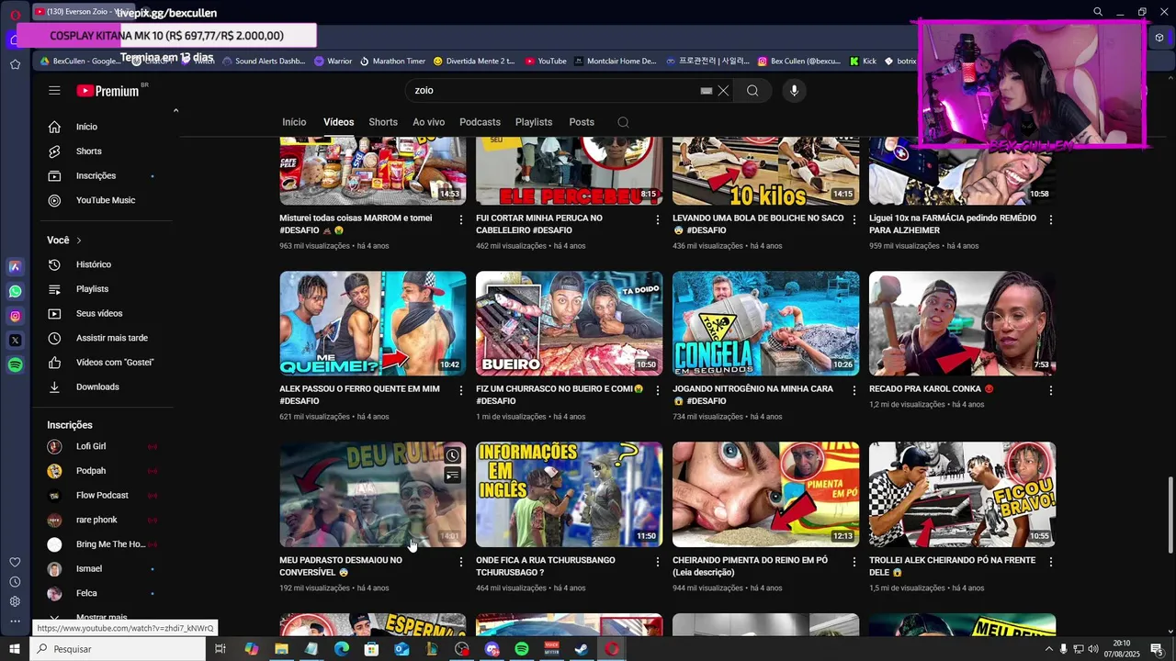The height and width of the screenshot is (661, 1176).
Task: Open Opera sidebar settings gear
Action: click(x=15, y=601)
